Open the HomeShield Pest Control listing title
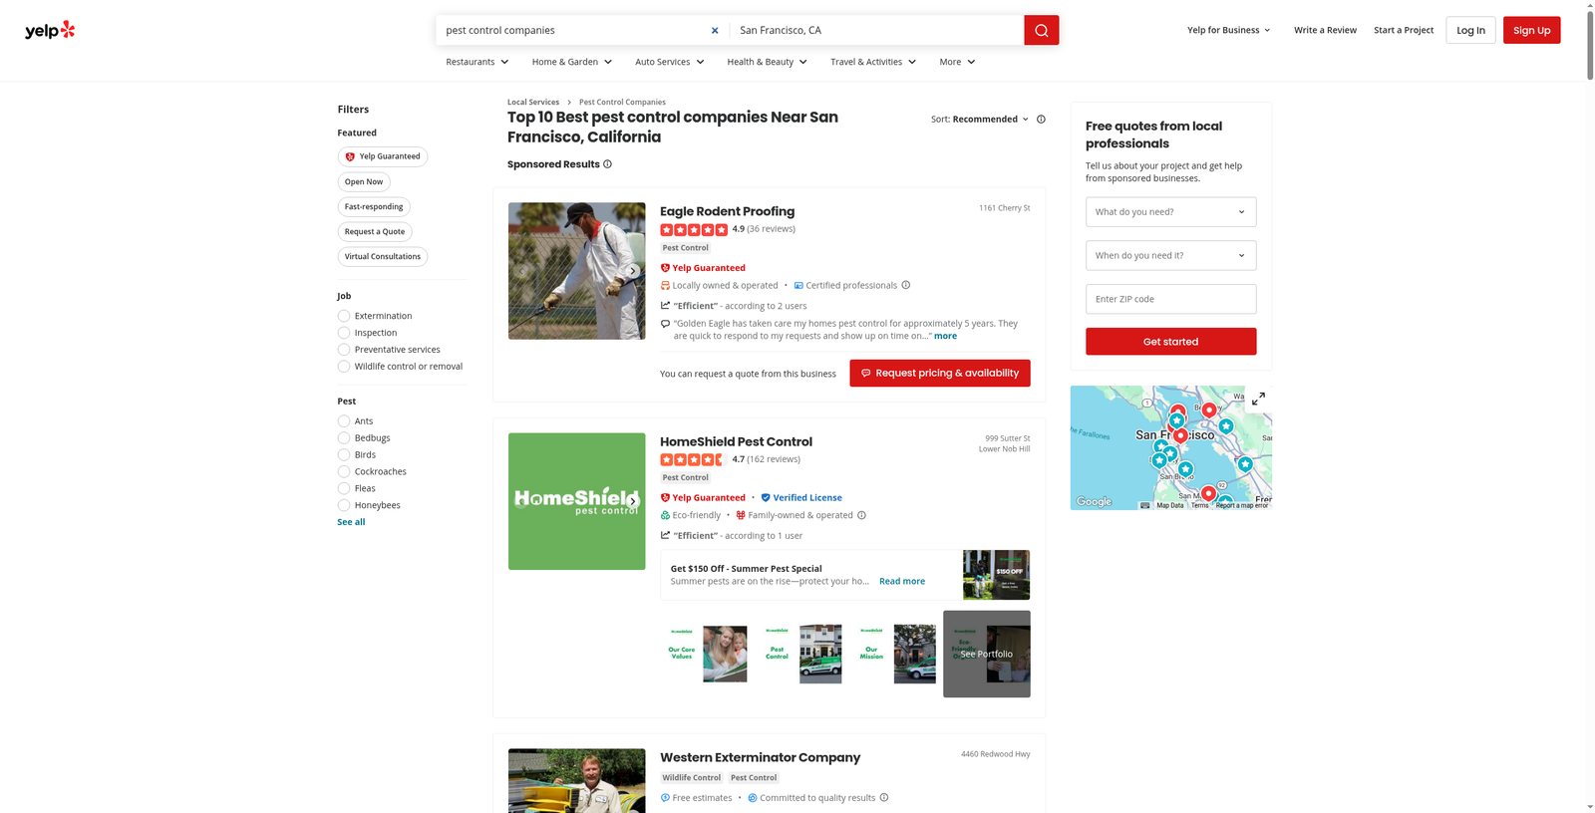The height and width of the screenshot is (813, 1595). (736, 441)
